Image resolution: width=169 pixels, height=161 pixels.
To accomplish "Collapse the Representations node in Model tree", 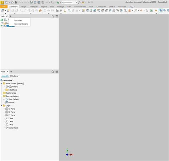I will [x=1, y=96].
